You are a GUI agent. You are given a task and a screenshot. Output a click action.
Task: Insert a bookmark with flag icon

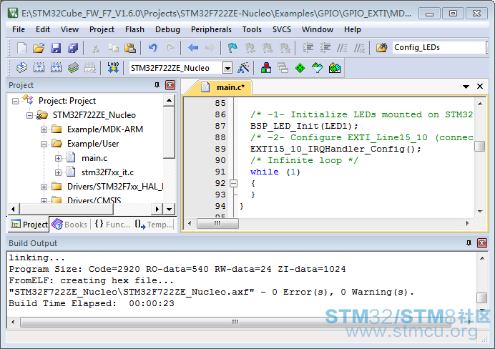click(x=232, y=48)
